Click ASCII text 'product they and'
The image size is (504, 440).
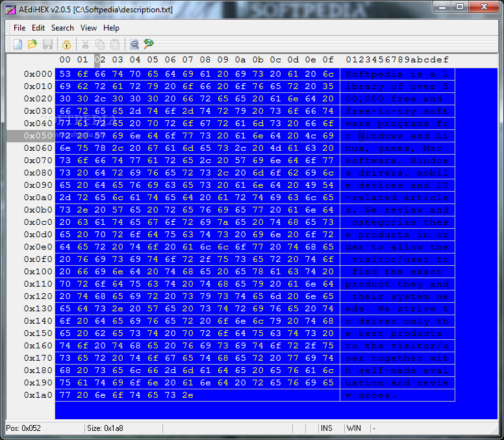[397, 284]
